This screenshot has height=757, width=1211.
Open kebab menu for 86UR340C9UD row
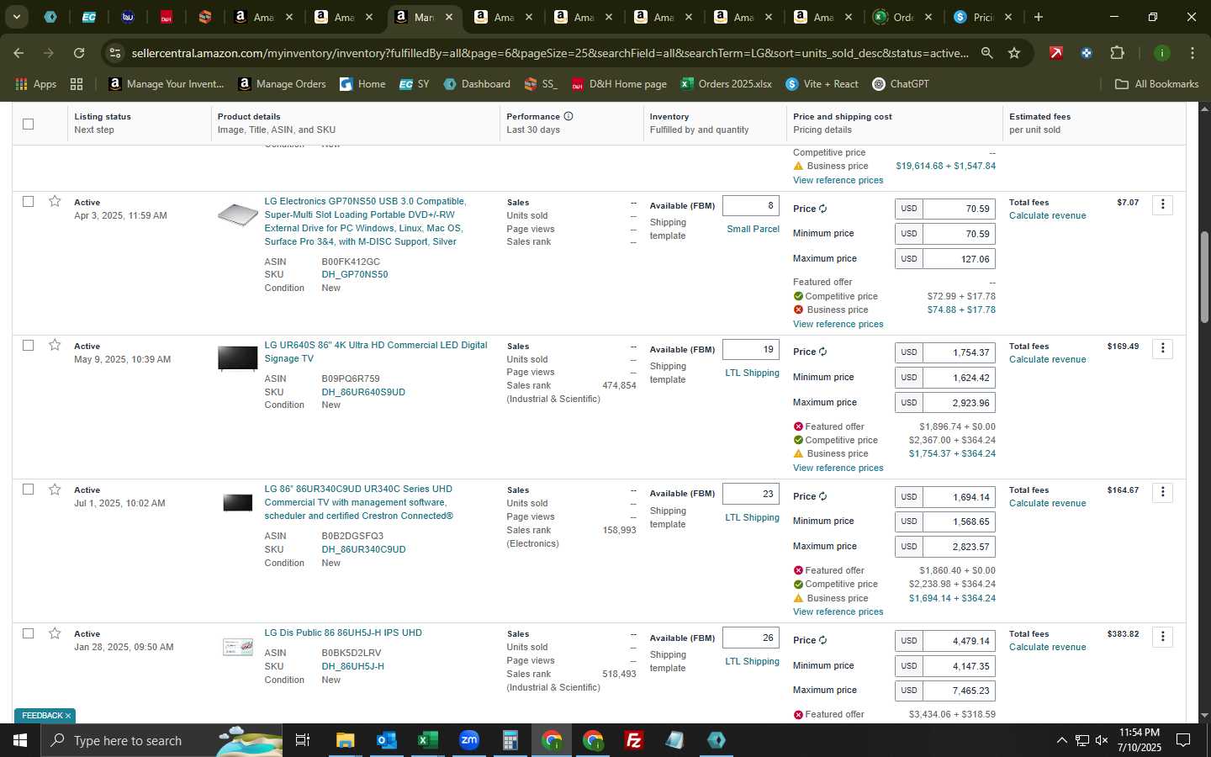pos(1163,492)
